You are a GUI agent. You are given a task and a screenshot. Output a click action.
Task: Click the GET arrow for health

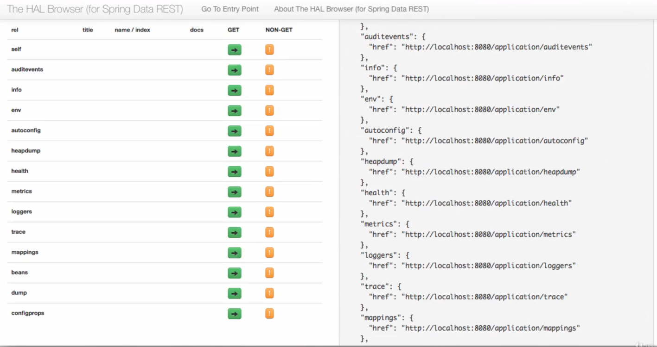pyautogui.click(x=234, y=172)
